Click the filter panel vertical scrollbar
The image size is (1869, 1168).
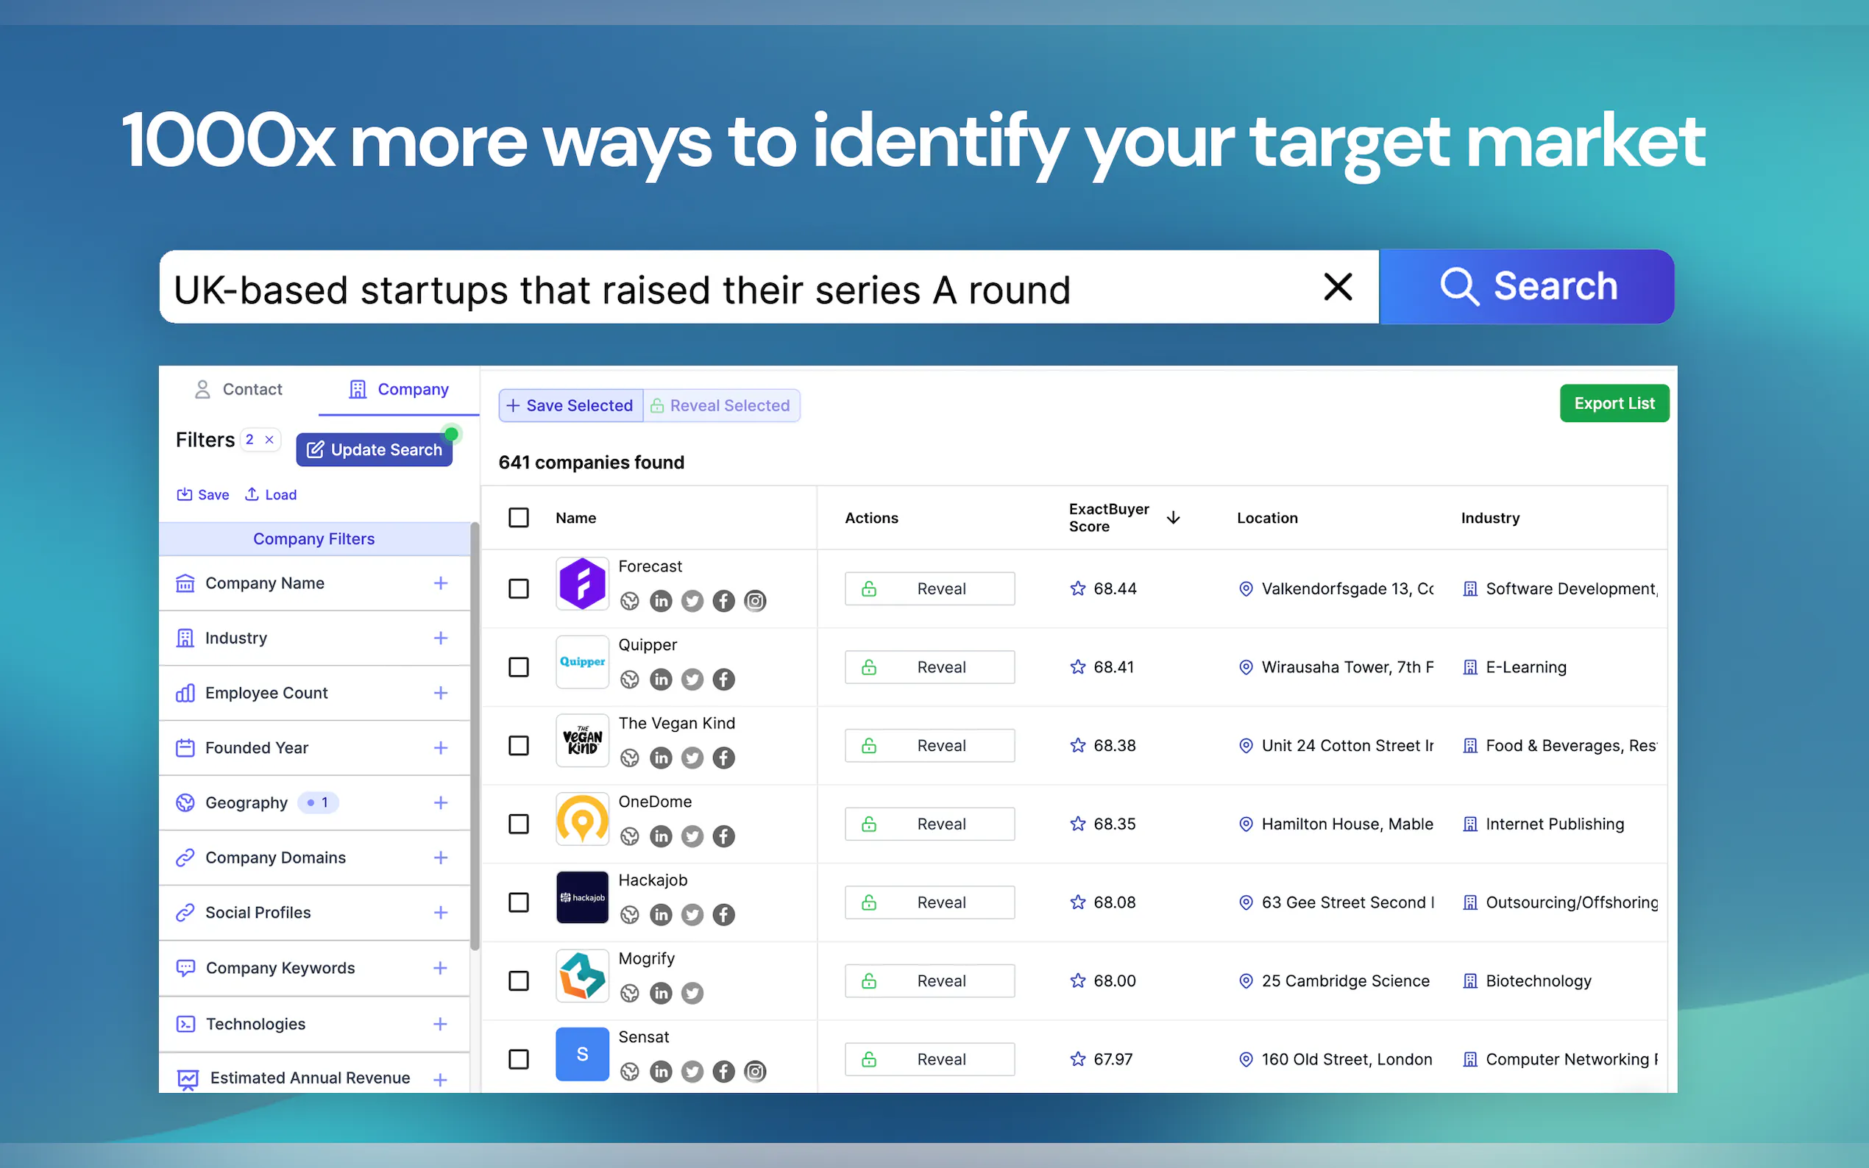[x=475, y=736]
